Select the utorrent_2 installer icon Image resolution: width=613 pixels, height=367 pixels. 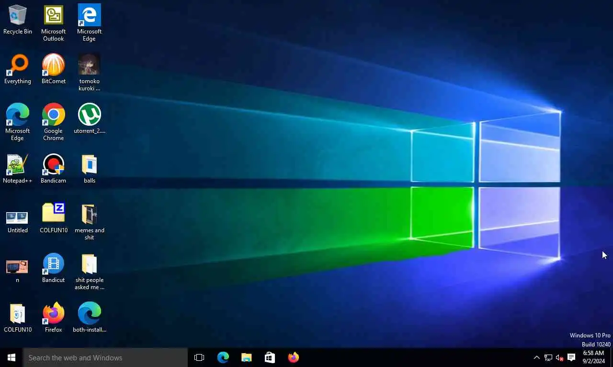pyautogui.click(x=89, y=119)
